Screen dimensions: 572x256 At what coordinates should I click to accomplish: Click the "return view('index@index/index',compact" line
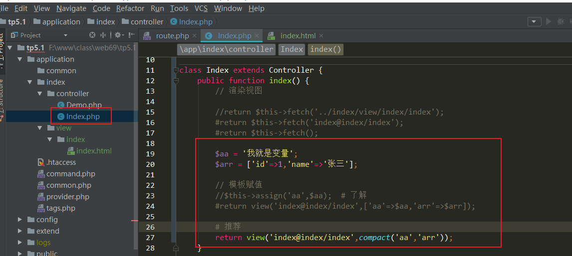point(334,238)
